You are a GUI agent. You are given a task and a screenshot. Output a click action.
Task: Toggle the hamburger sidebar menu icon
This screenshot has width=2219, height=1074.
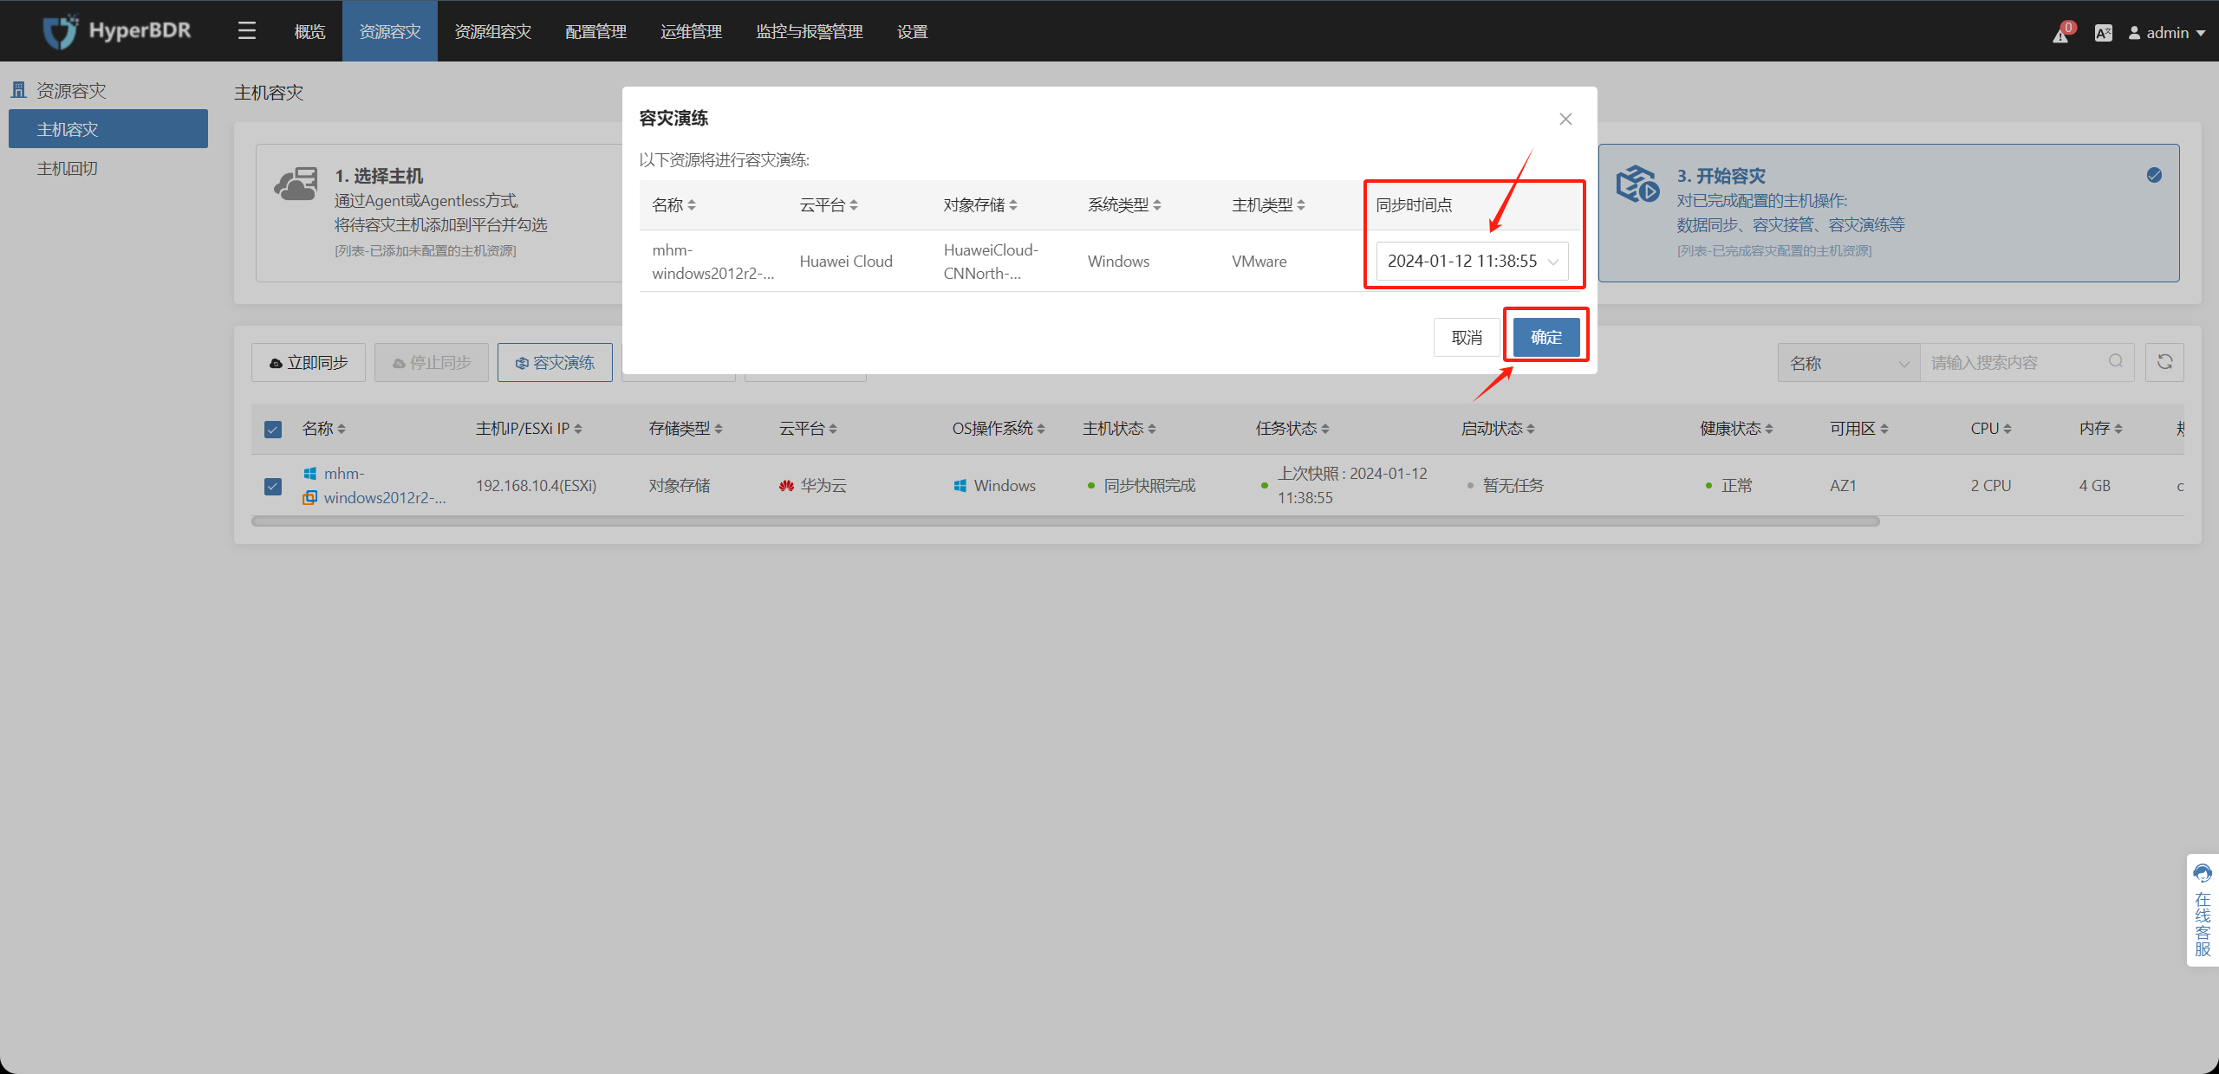[247, 31]
